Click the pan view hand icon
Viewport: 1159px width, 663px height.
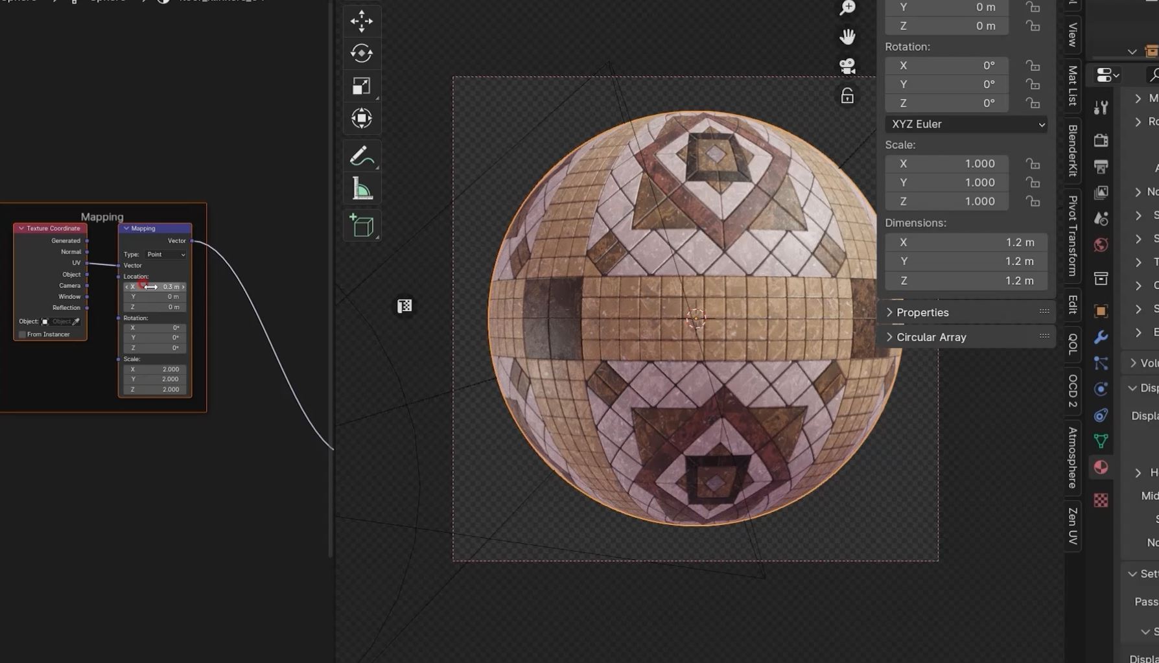tap(847, 36)
